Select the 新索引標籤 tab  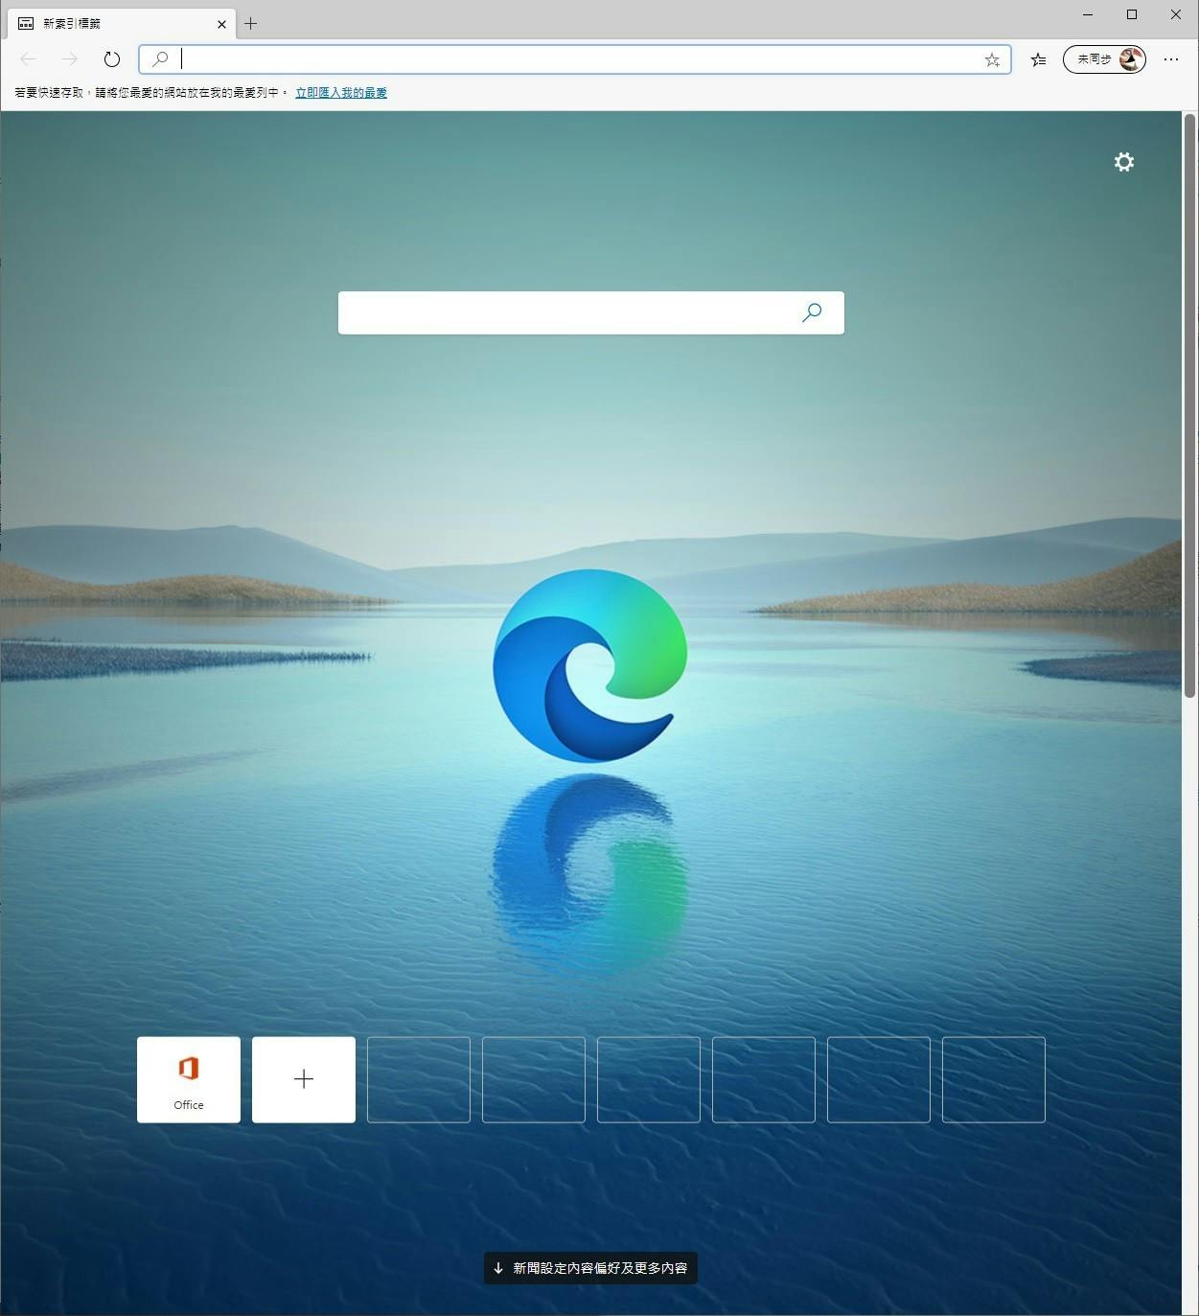[x=121, y=24]
